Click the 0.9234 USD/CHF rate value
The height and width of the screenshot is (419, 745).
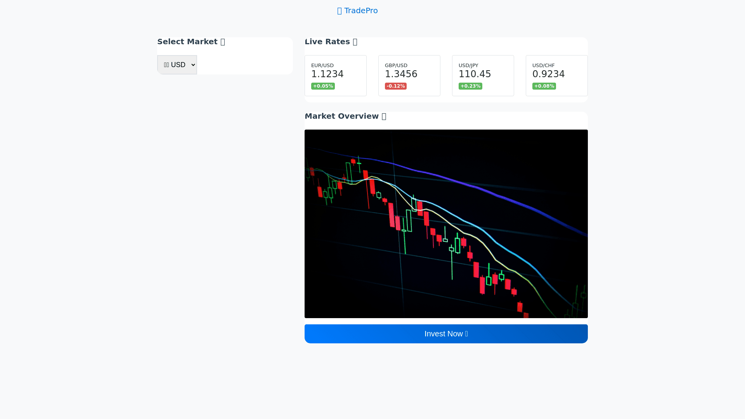(548, 74)
